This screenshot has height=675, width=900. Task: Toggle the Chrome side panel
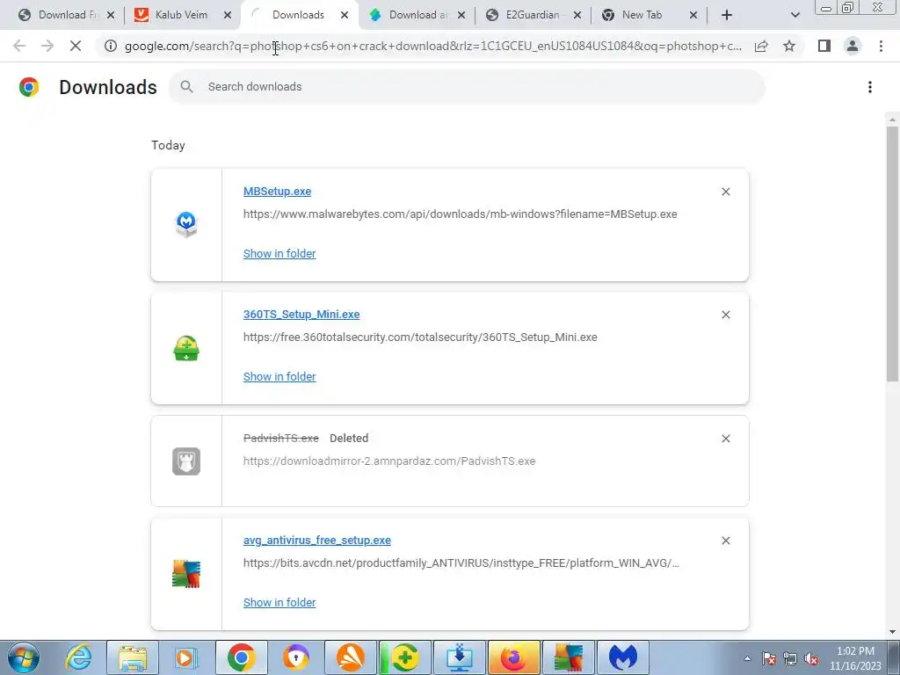click(x=824, y=46)
